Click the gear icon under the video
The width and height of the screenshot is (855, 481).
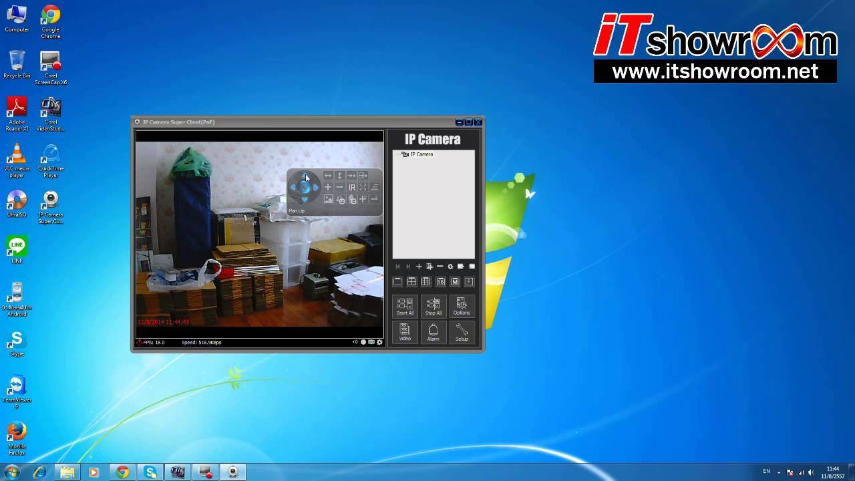(x=379, y=342)
